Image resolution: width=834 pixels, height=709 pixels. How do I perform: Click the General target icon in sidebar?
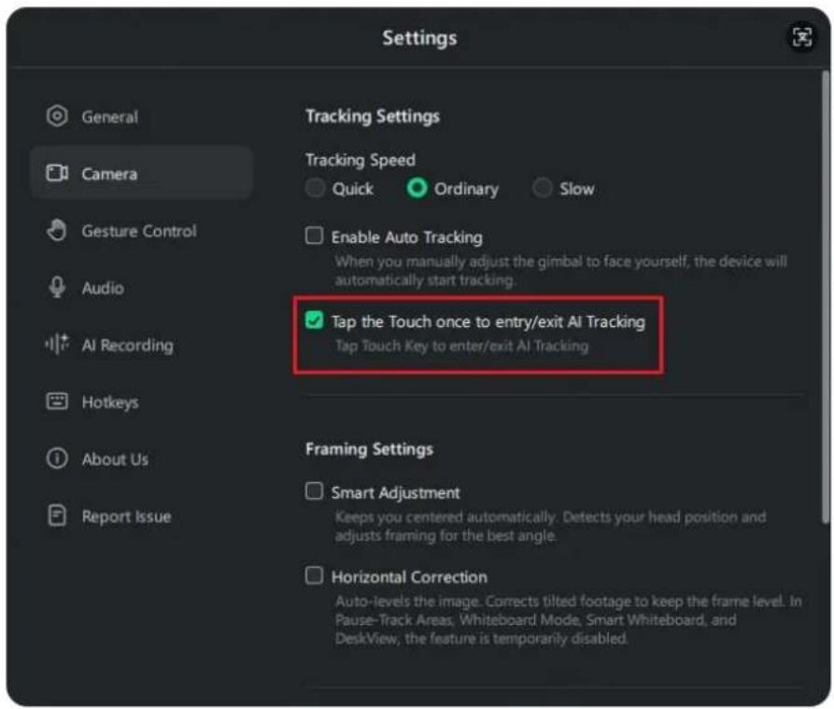[x=57, y=116]
